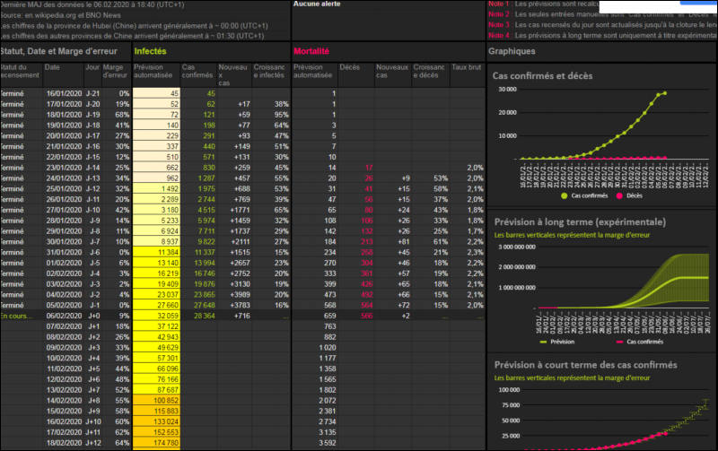Click the date cell 06/02/2020
The width and height of the screenshot is (718, 451).
64,317
